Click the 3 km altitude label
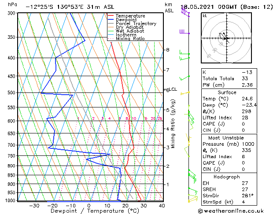The width and height of the screenshot is (277, 214). (x=168, y=148)
